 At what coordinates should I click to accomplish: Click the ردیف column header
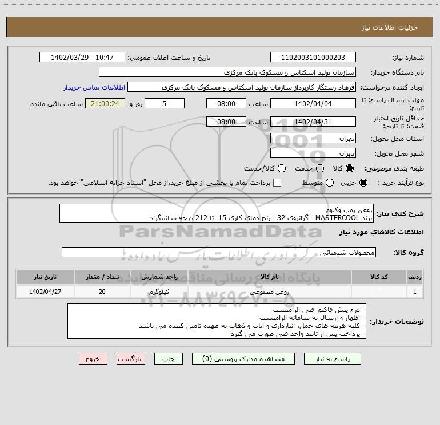(415, 277)
